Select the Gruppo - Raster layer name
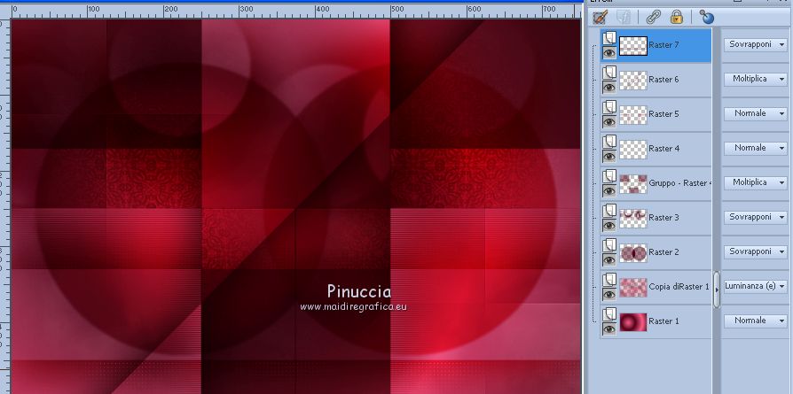This screenshot has height=394, width=793. pyautogui.click(x=679, y=183)
